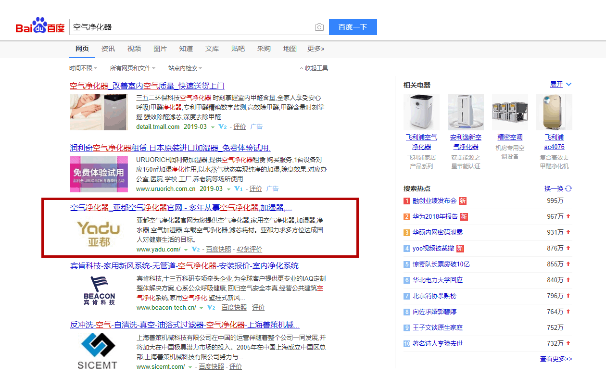
Task: Switch to the 地图 tab
Action: click(290, 49)
